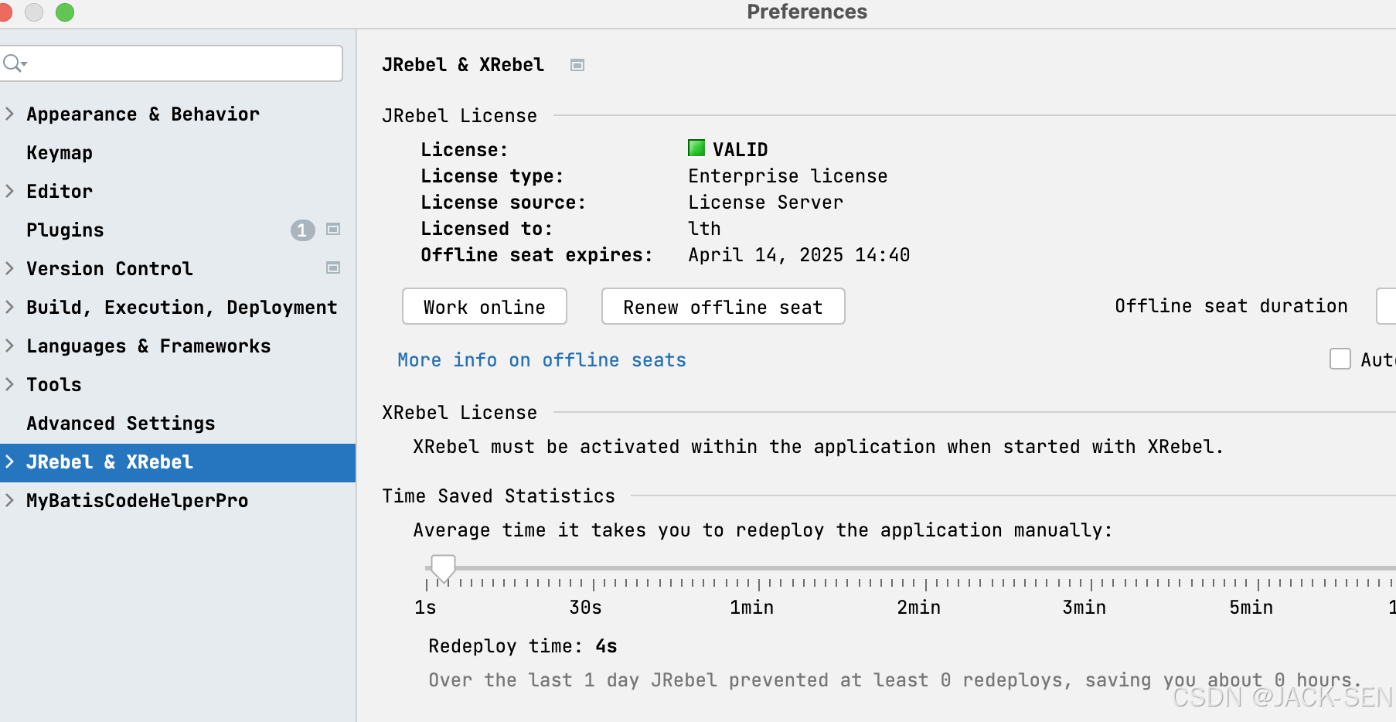Click the Preferences window title

point(807,12)
